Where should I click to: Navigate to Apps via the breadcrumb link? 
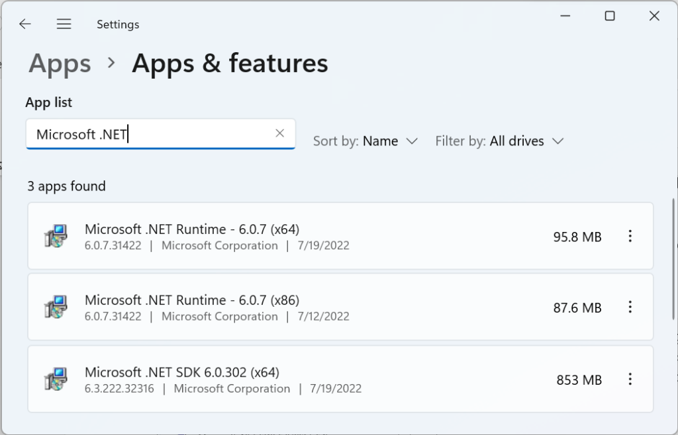point(60,63)
